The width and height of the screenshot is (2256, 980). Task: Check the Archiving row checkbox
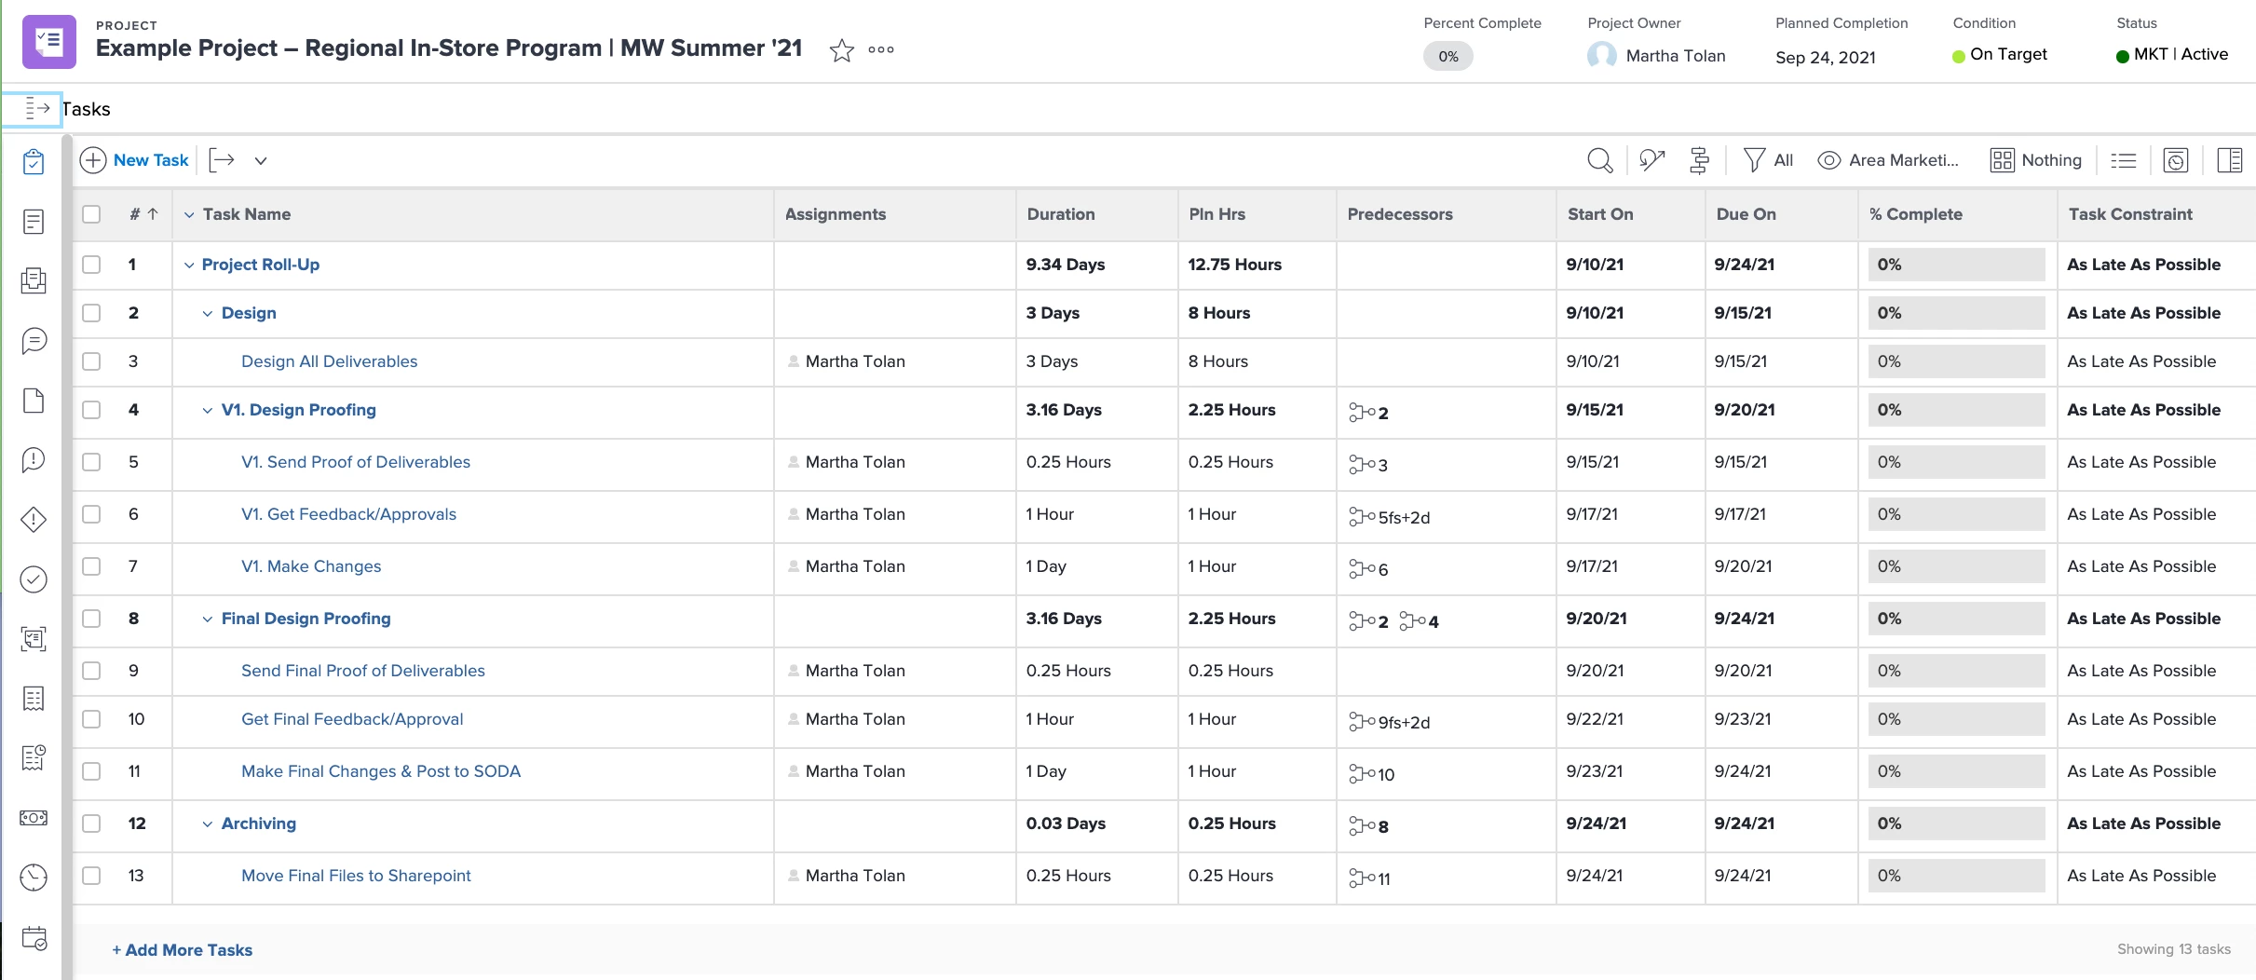(91, 823)
